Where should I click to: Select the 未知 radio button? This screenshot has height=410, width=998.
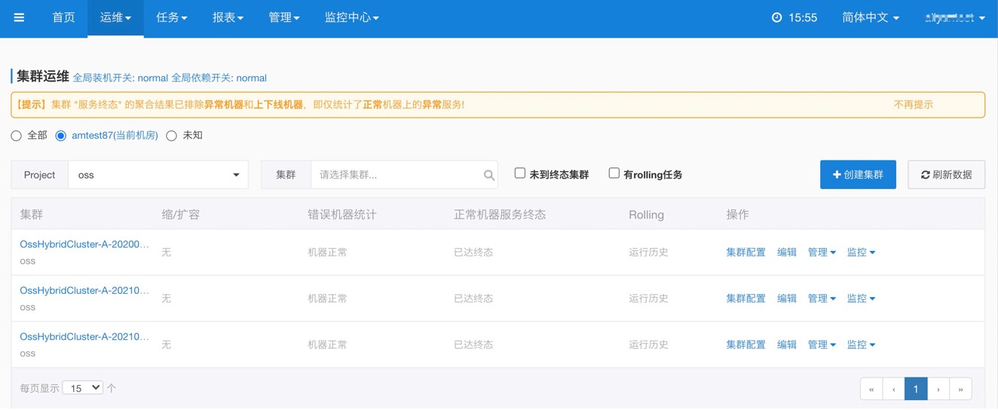pyautogui.click(x=171, y=136)
